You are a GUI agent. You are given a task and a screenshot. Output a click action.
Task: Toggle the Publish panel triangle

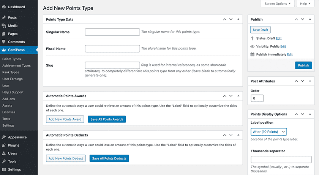pyautogui.click(x=310, y=19)
